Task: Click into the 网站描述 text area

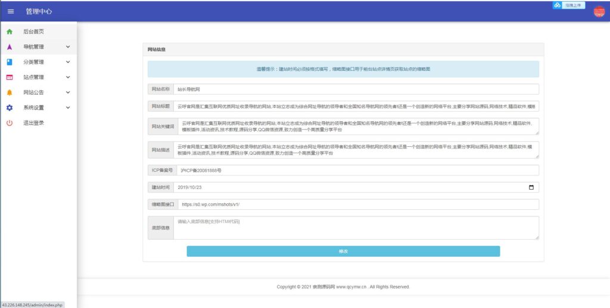Action: click(356, 150)
